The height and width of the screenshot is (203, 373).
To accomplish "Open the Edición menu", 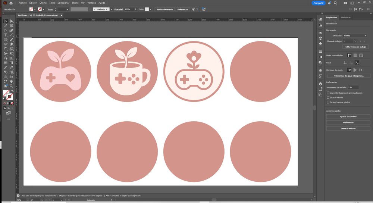I will tap(33, 3).
